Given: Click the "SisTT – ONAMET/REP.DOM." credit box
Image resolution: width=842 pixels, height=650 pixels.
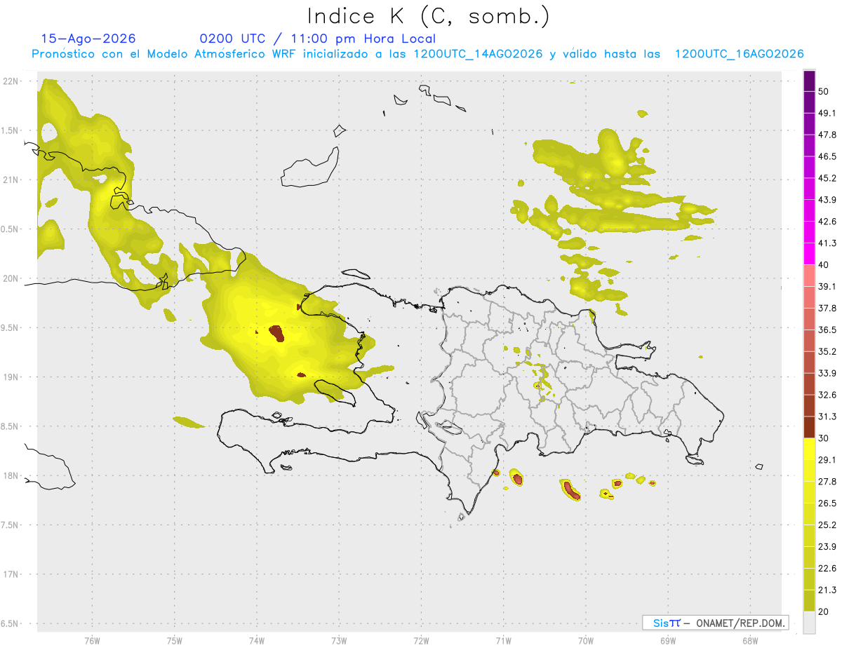Looking at the screenshot, I should [x=715, y=623].
